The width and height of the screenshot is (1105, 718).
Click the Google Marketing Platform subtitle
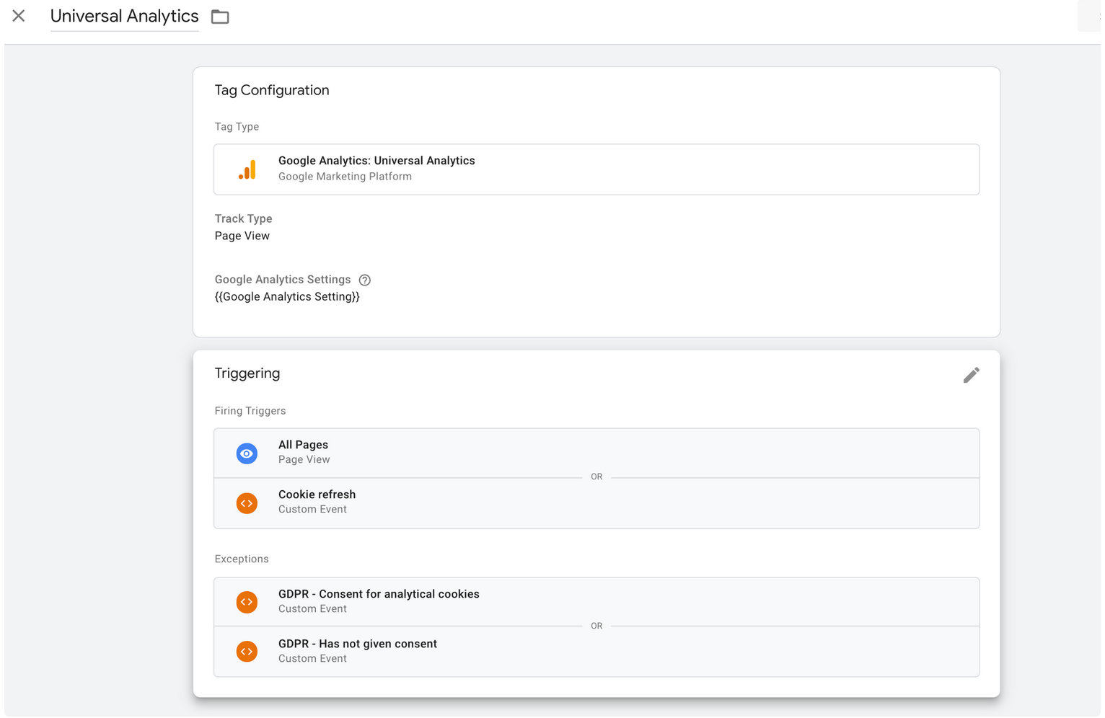[x=345, y=177]
